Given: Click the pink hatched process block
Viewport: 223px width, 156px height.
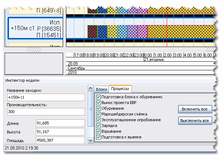Looking at the screenshot, I should point(142,32).
